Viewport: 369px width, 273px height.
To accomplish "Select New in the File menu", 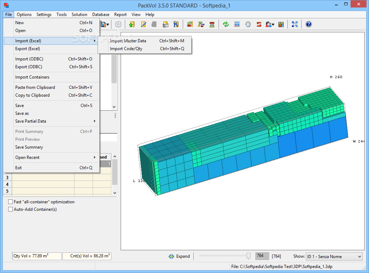I will coord(51,23).
